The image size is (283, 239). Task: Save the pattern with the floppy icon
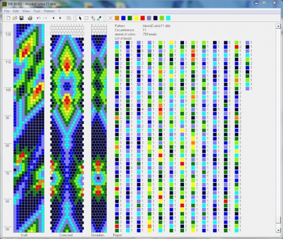[22, 18]
